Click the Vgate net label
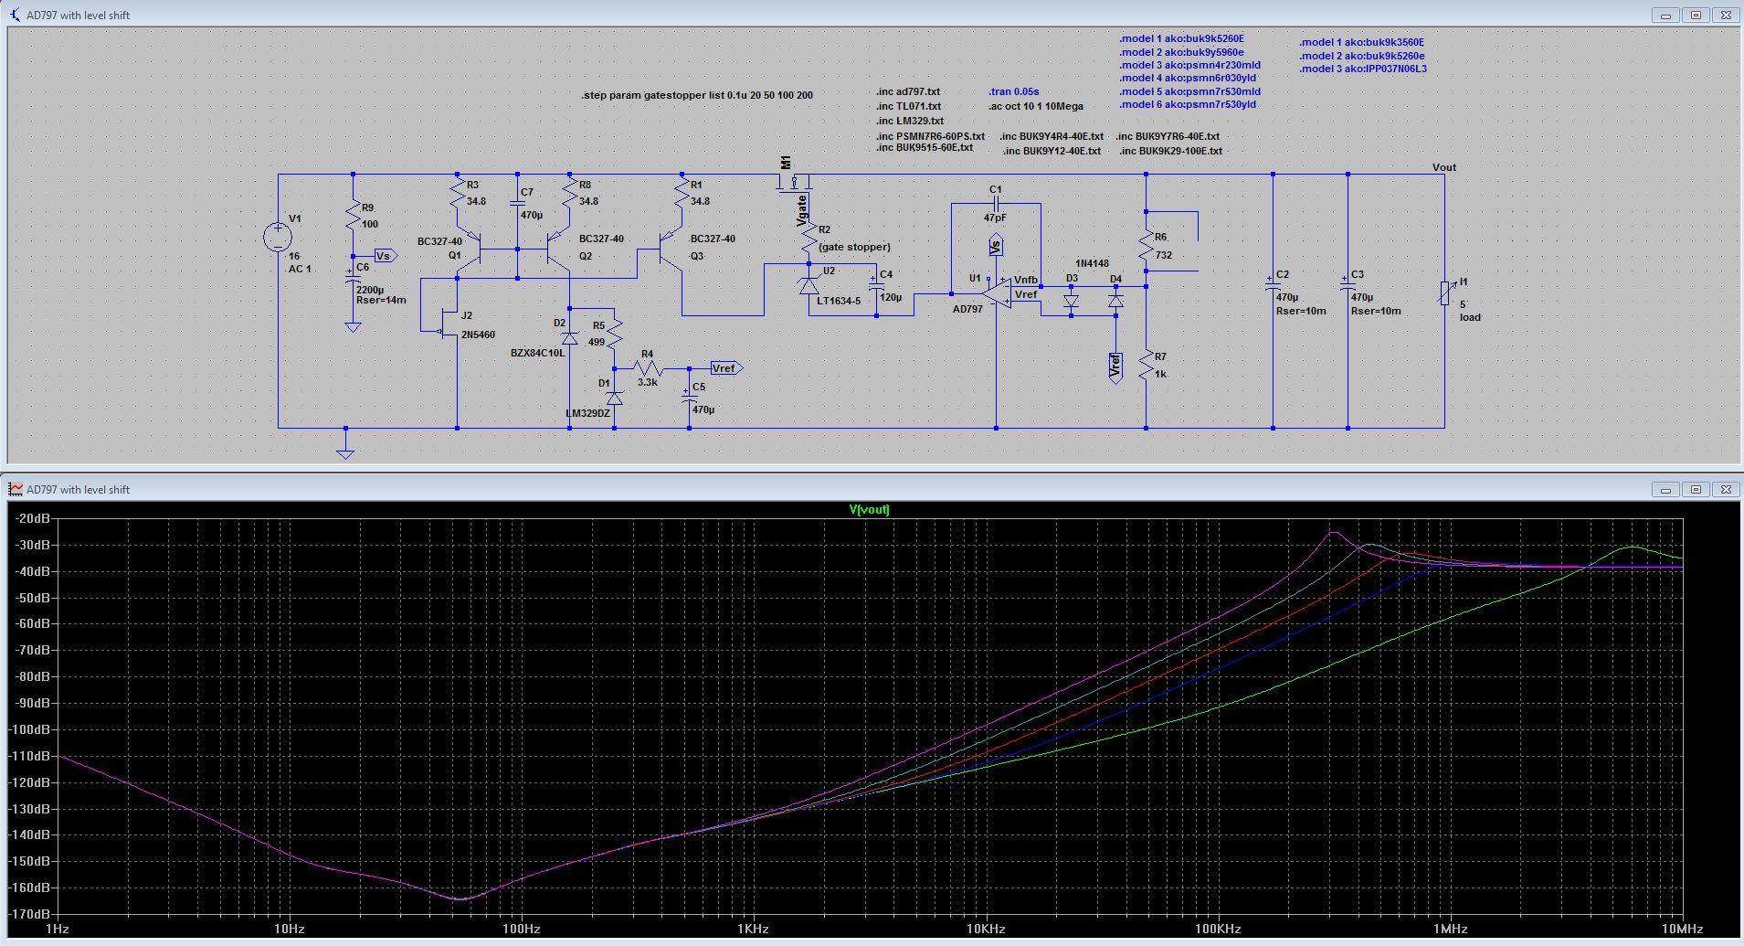 click(x=802, y=209)
